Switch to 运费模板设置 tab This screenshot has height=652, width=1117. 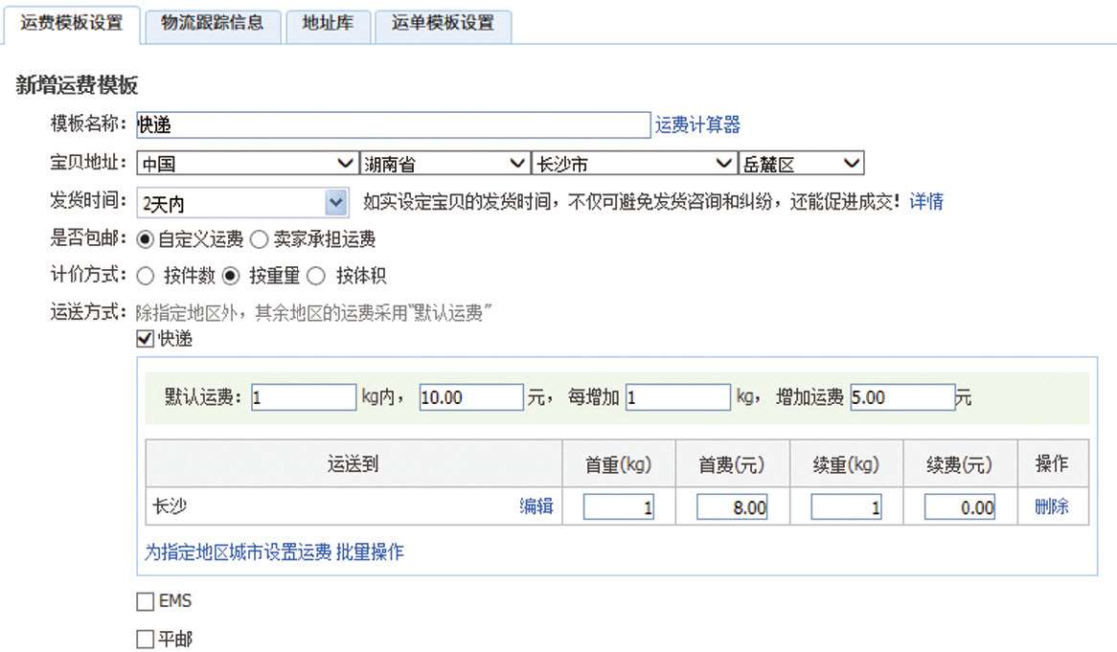click(71, 24)
